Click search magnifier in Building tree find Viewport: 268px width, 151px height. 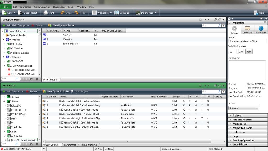pyautogui.click(x=17, y=144)
